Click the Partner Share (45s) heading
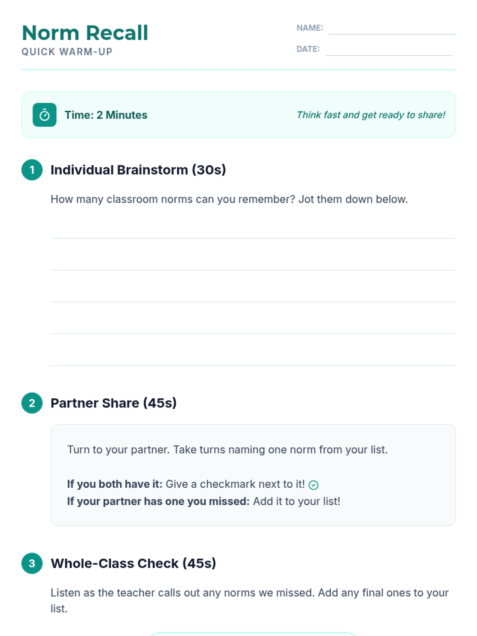The width and height of the screenshot is (477, 636). tap(114, 403)
